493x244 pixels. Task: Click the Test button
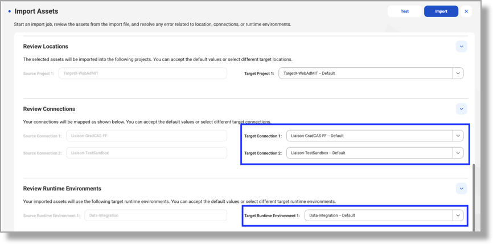point(404,11)
